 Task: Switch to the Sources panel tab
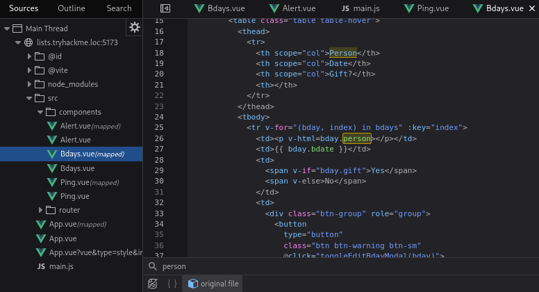point(24,8)
